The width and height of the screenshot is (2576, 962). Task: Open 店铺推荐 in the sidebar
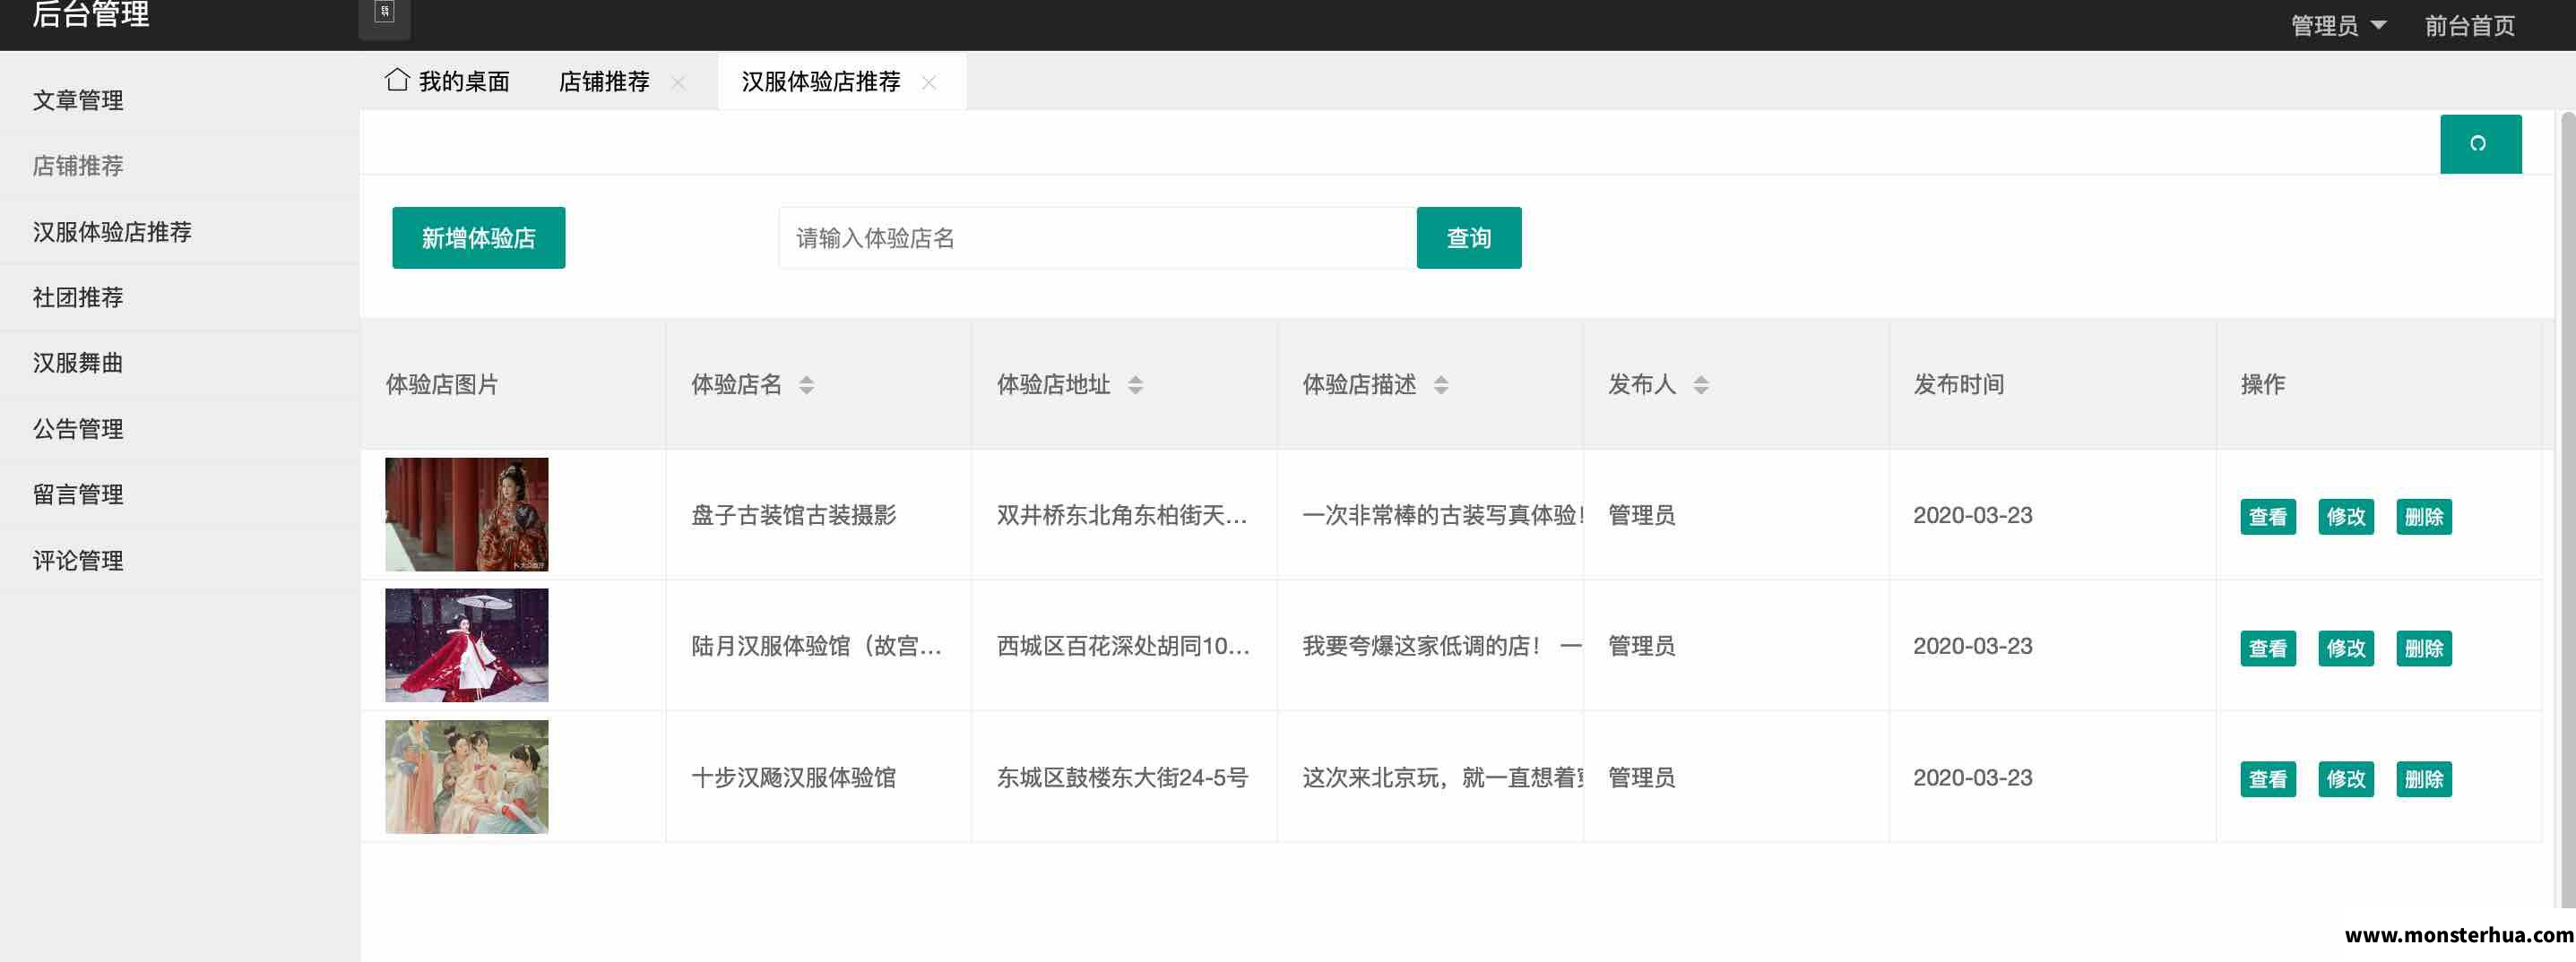[x=180, y=166]
